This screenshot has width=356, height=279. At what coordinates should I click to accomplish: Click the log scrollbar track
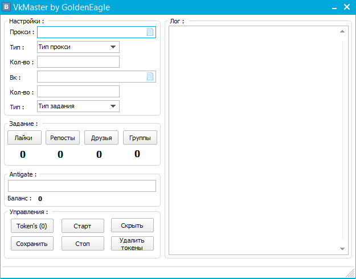pos(342,140)
